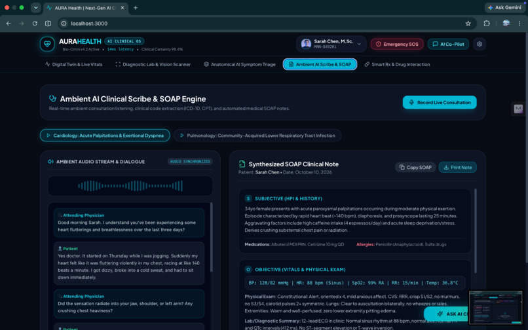Click the first Attending Physician dialogue message
Screen dimensions: 528x330
tap(129, 223)
